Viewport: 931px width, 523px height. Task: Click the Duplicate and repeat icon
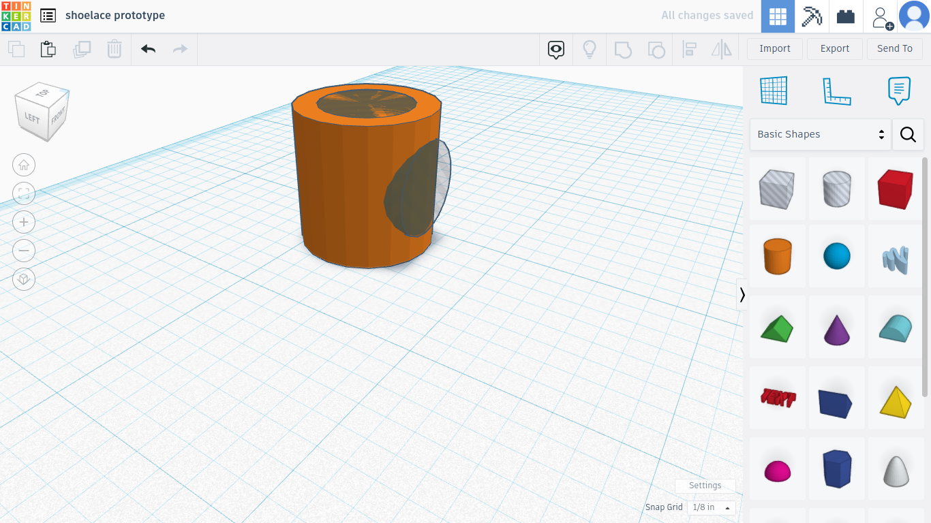tap(82, 49)
